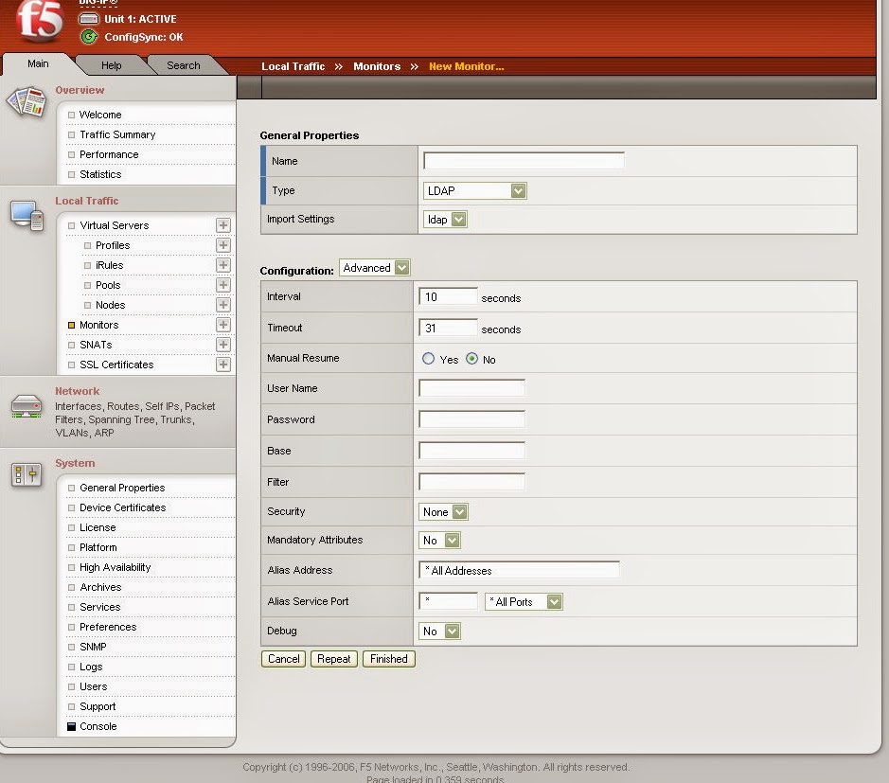Viewport: 889px width, 783px height.
Task: Open the Console link
Action: click(98, 726)
